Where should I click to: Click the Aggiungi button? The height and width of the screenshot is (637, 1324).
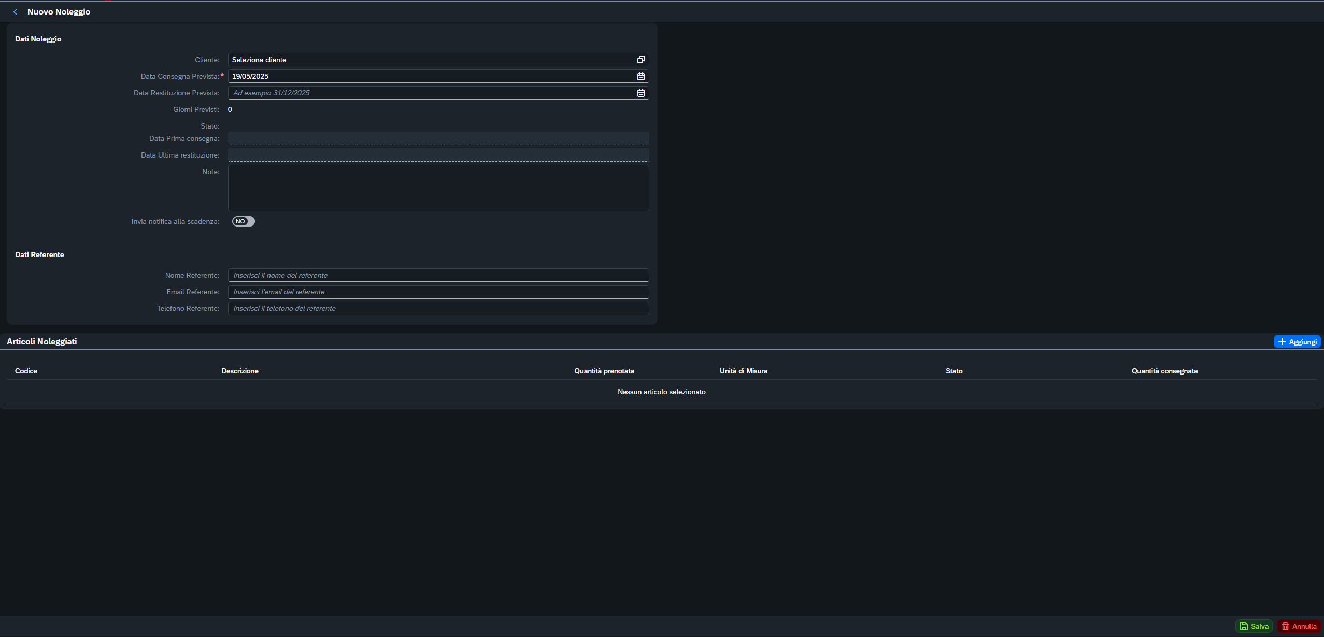coord(1297,342)
